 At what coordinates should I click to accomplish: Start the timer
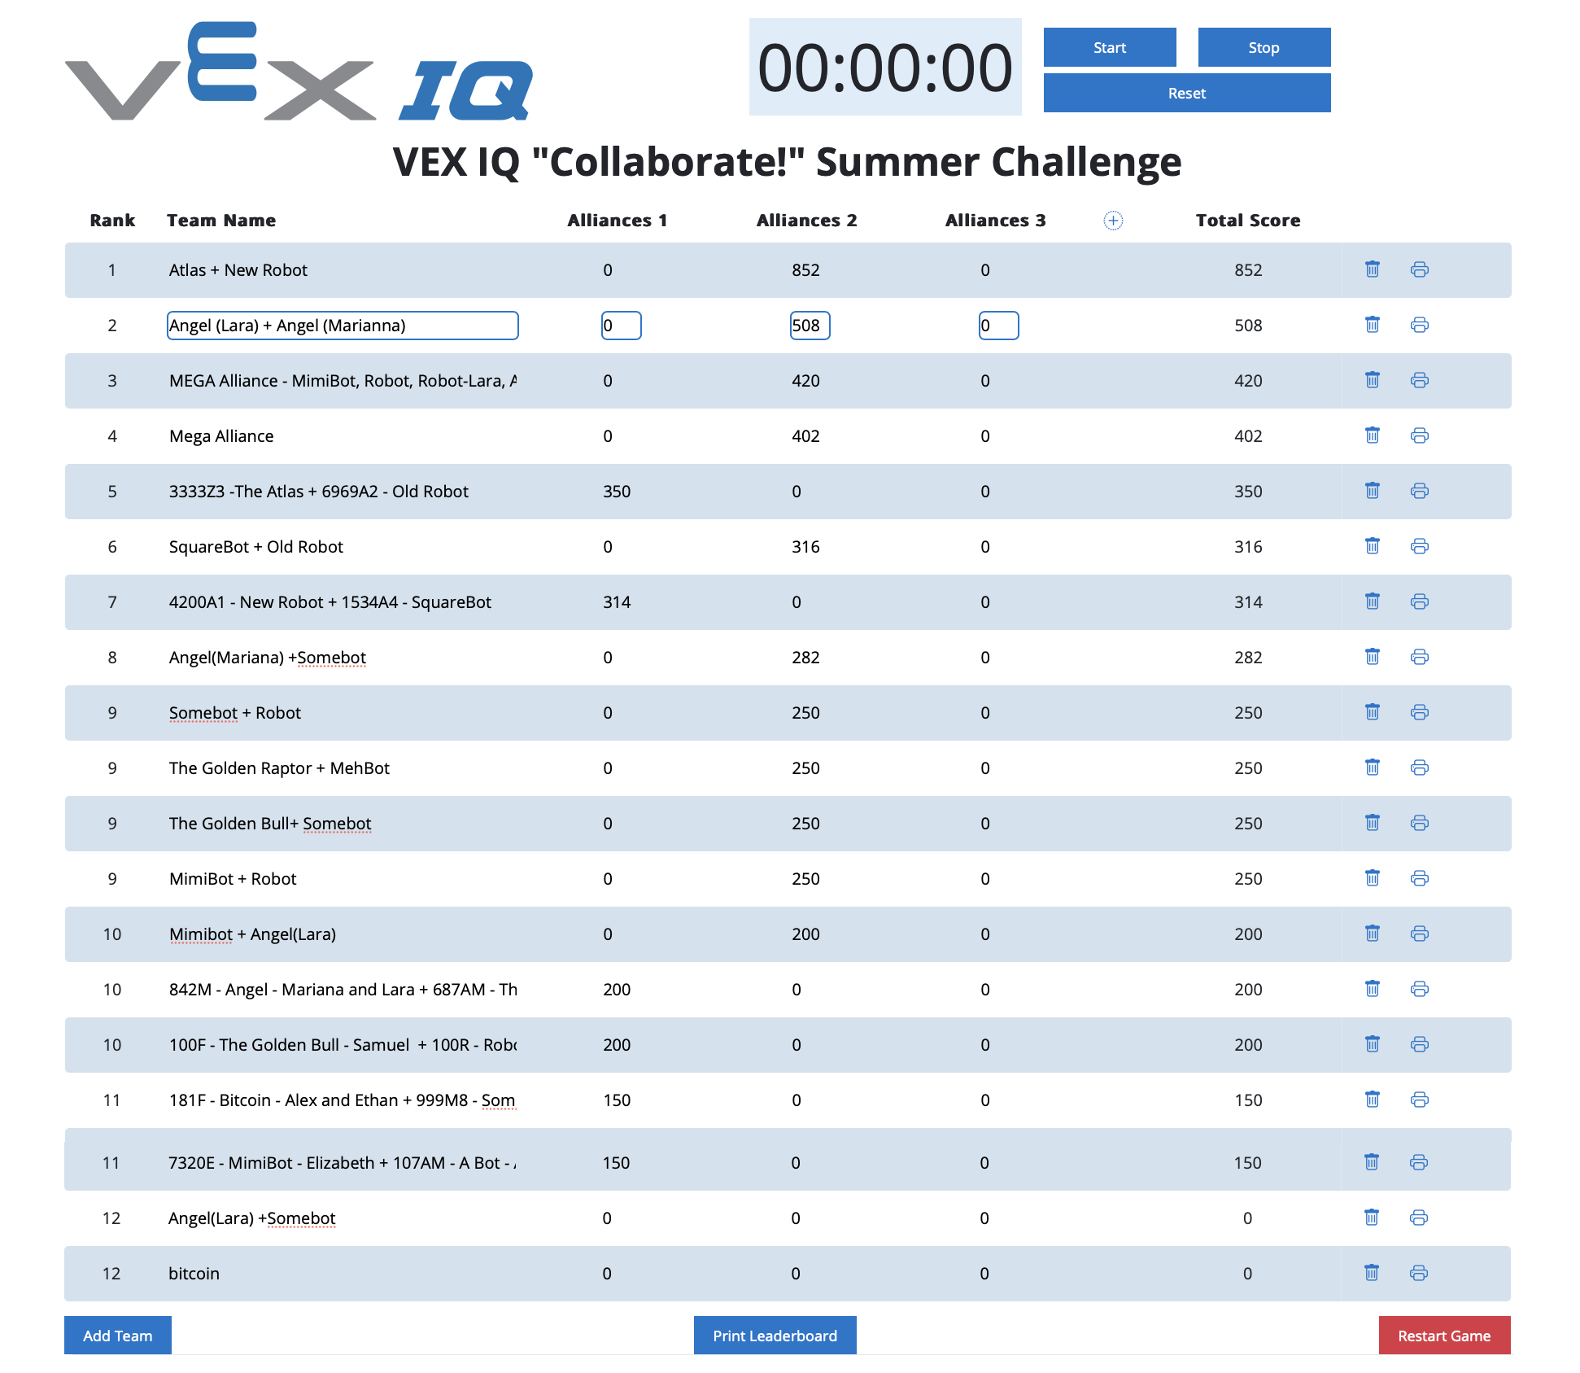click(1109, 48)
